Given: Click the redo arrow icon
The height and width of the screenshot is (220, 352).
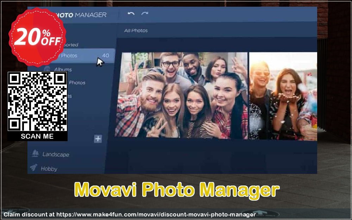Looking at the screenshot, I should point(145,14).
